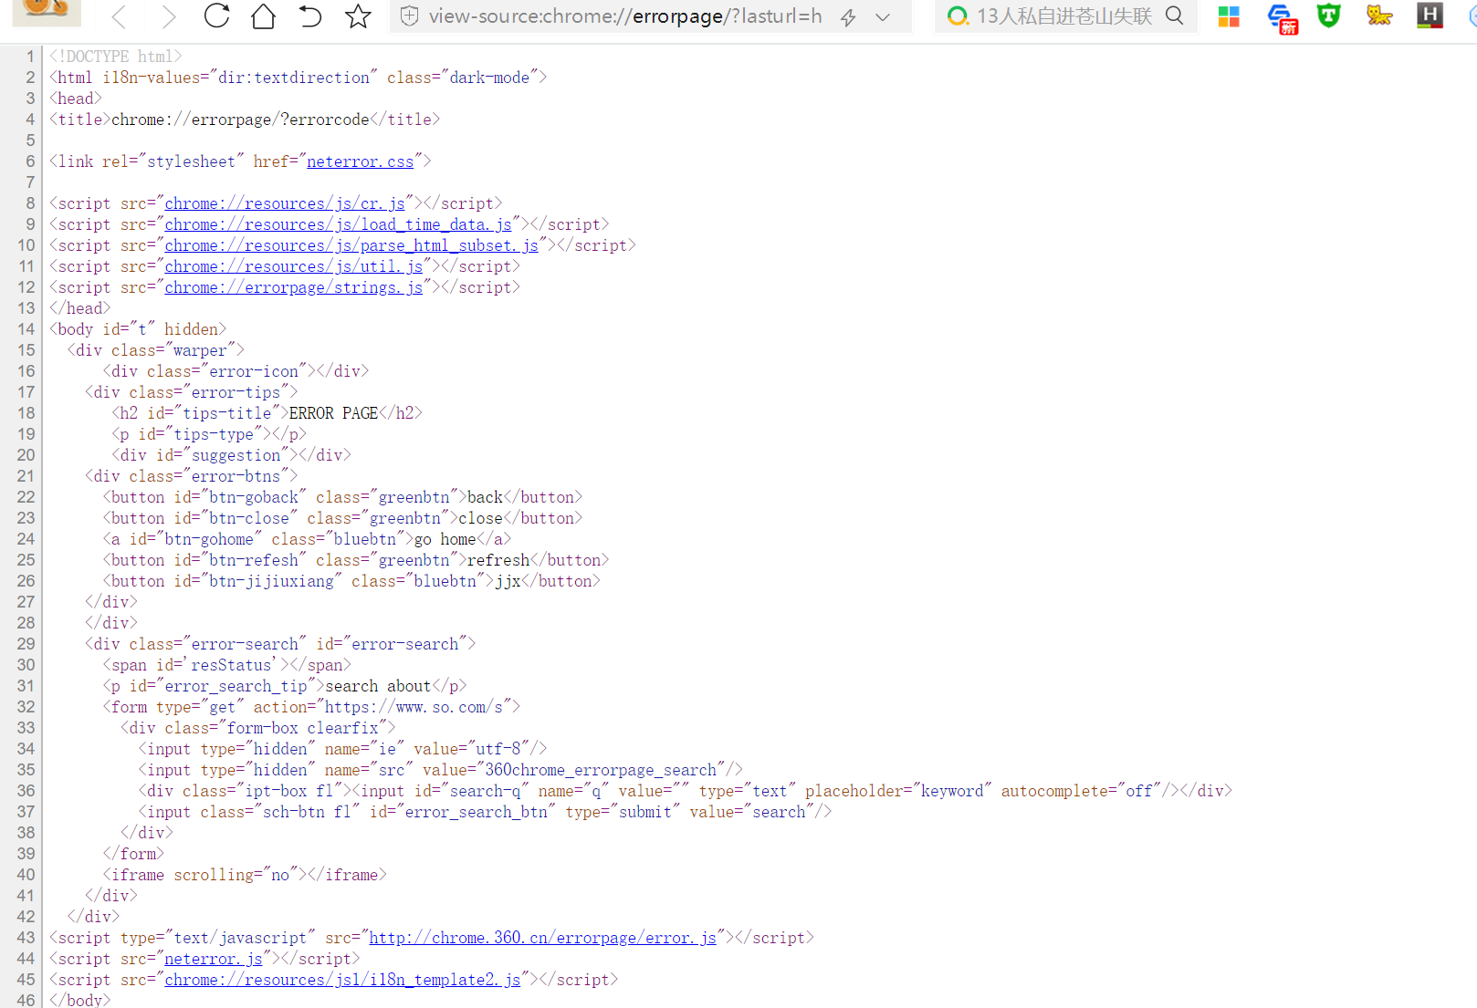Open the chrome.360.cn error.js link
This screenshot has height=1008, width=1477.
(543, 938)
